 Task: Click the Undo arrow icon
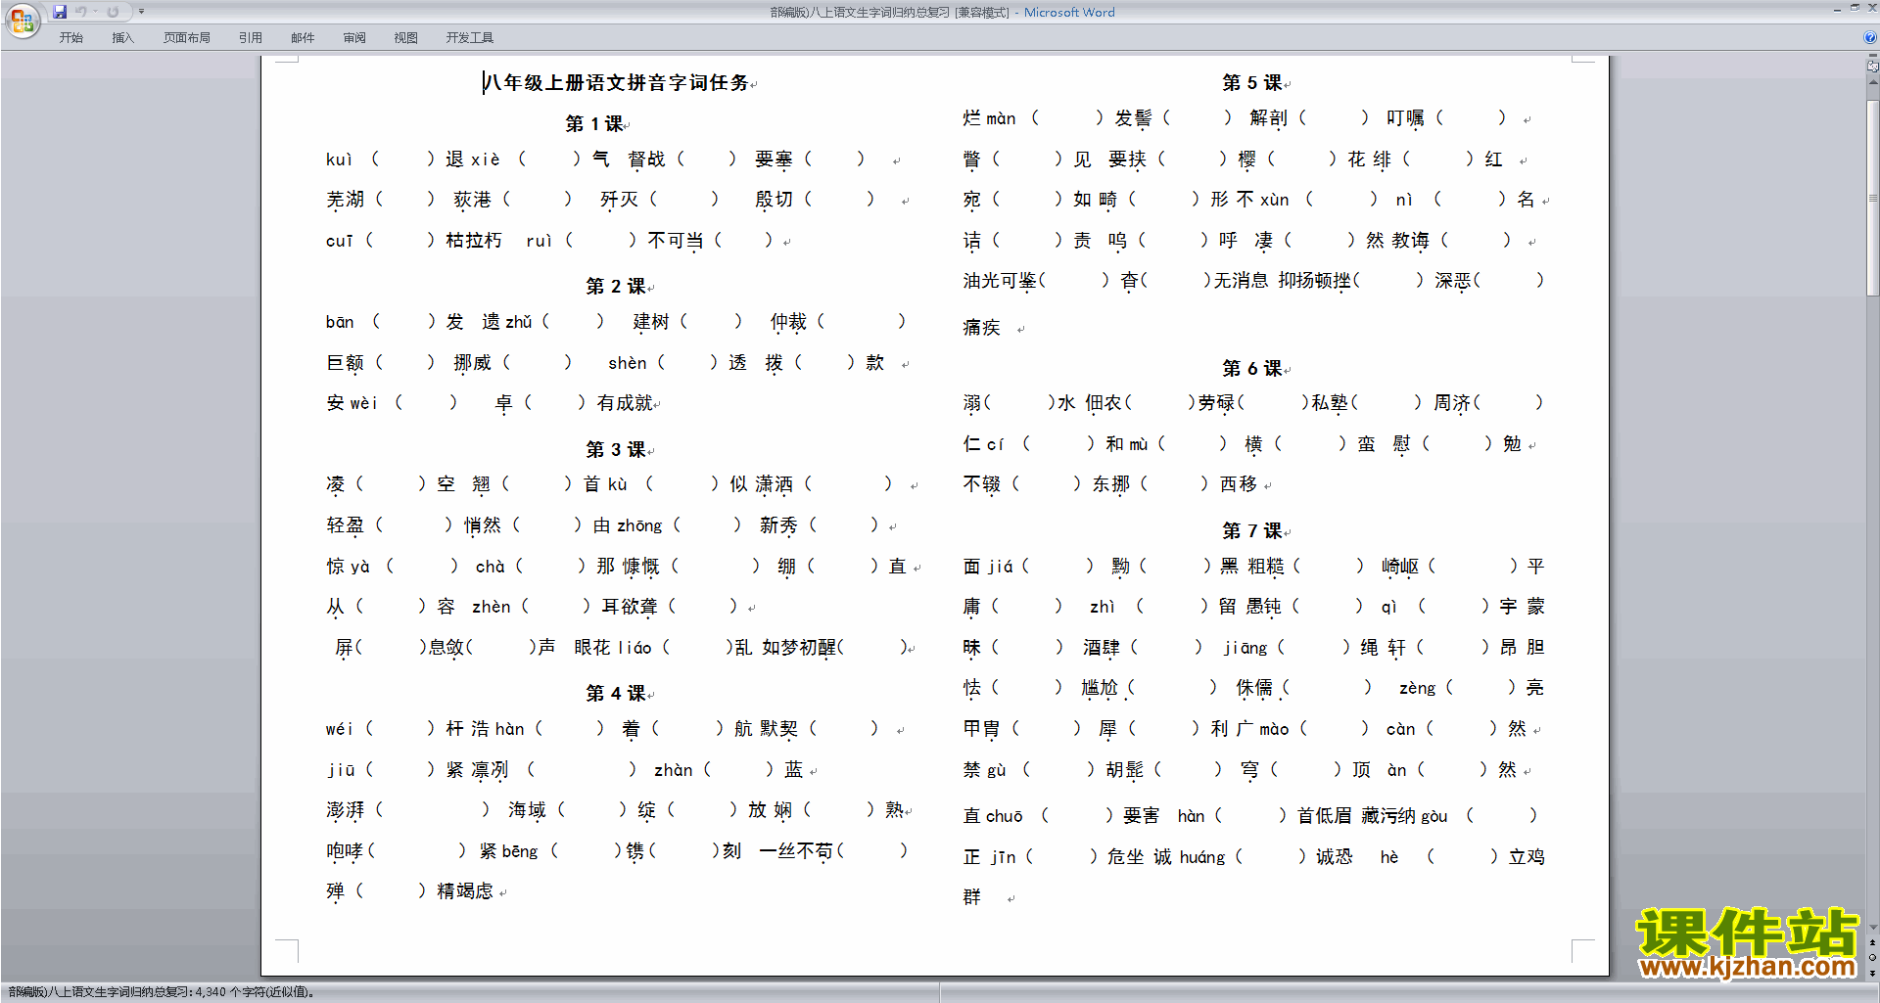pyautogui.click(x=81, y=12)
